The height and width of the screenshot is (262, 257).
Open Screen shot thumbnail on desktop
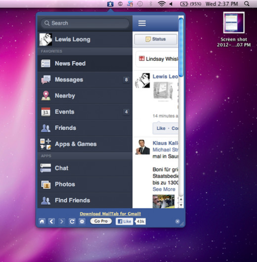pyautogui.click(x=234, y=23)
